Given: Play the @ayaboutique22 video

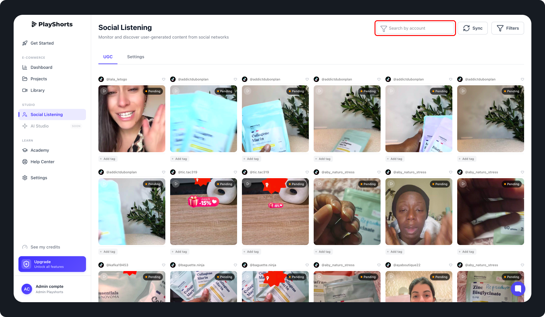Looking at the screenshot, I should click(391, 276).
